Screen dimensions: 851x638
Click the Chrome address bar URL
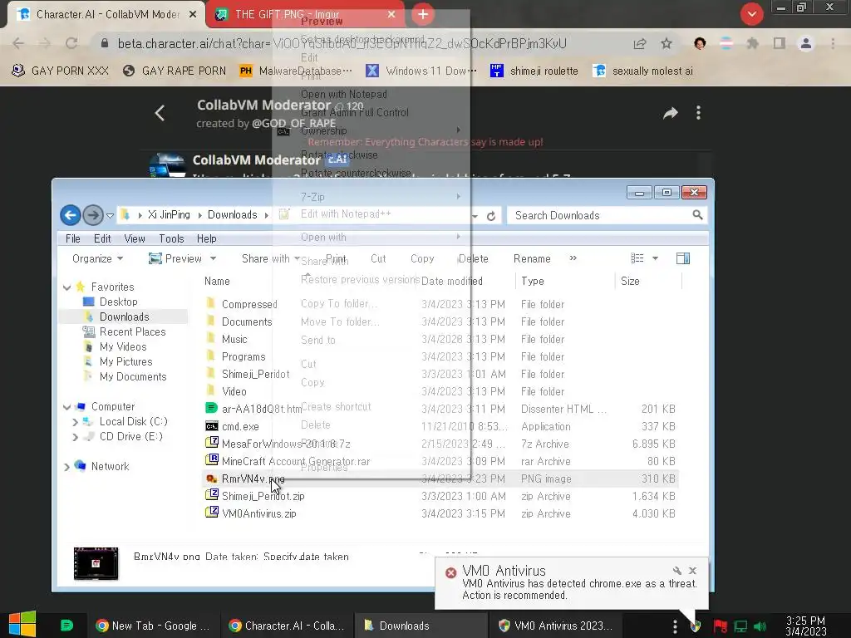[x=342, y=43]
